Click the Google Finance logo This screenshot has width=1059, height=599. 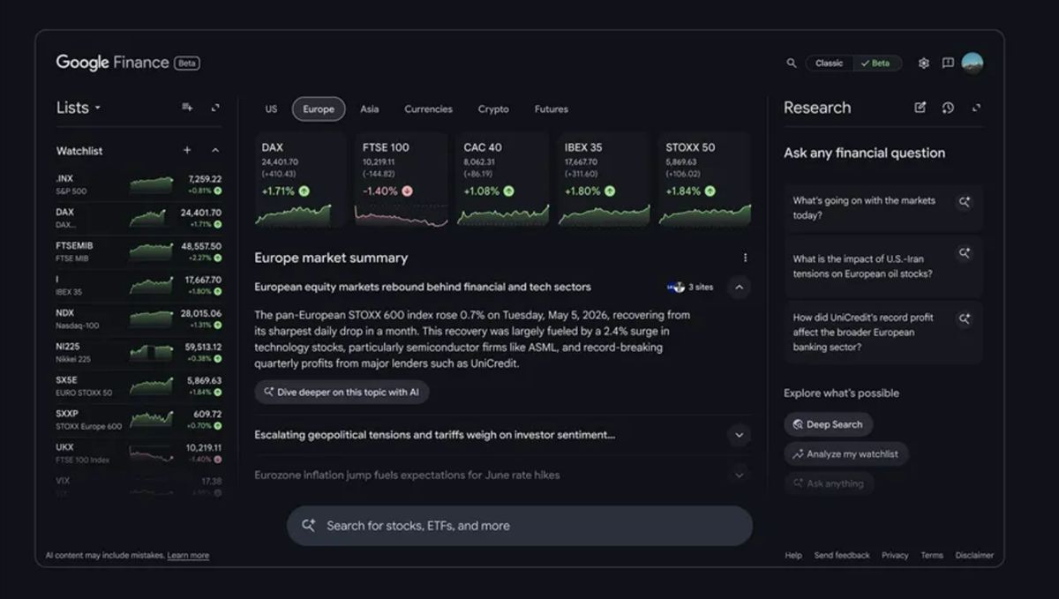pos(112,63)
